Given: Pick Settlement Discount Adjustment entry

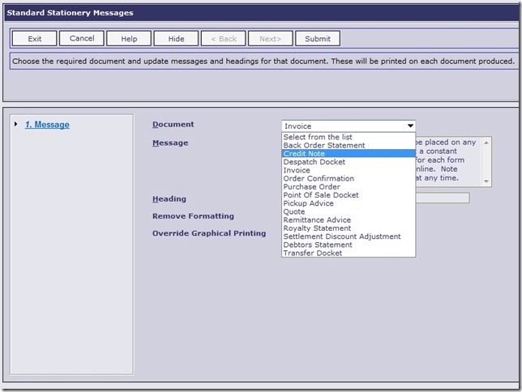Looking at the screenshot, I should click(x=341, y=236).
